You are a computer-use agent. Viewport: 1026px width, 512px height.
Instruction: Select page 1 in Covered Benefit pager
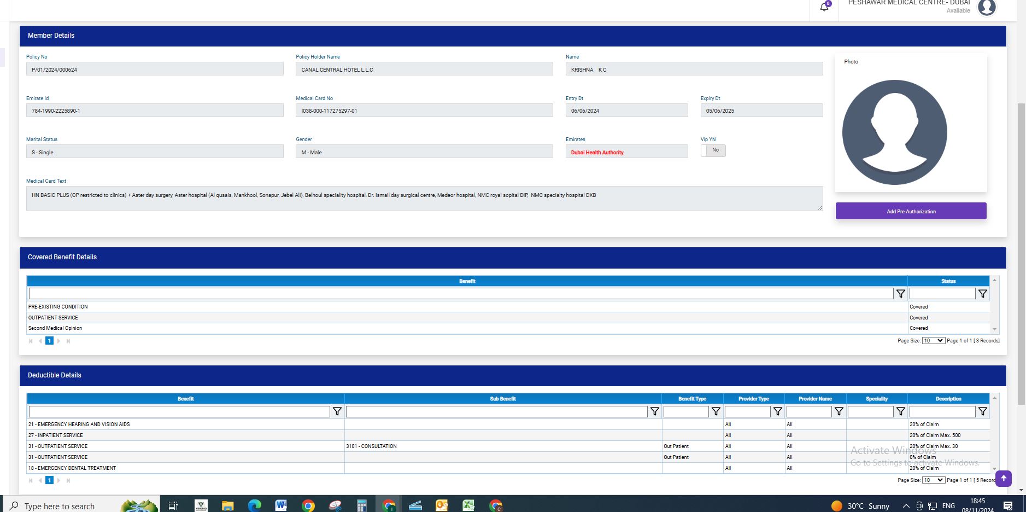(49, 341)
